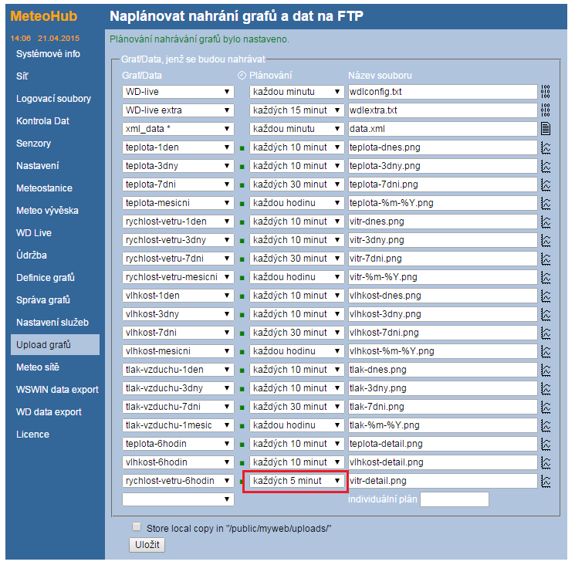Click the chart icon next to tlak-3dny.png
This screenshot has height=565, width=575.
546,388
